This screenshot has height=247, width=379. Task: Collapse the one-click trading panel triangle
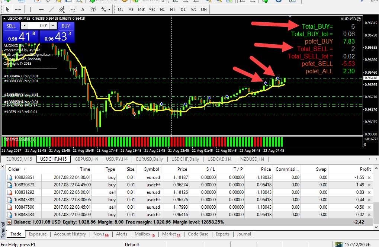pyautogui.click(x=4, y=19)
